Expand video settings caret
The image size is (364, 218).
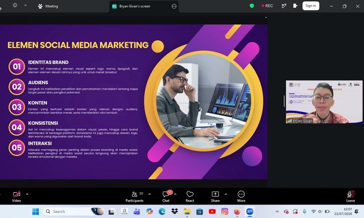click(27, 194)
